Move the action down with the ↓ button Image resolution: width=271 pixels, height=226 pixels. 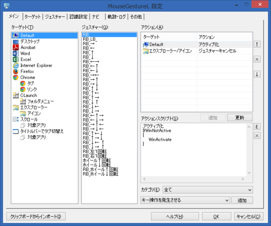(257, 74)
